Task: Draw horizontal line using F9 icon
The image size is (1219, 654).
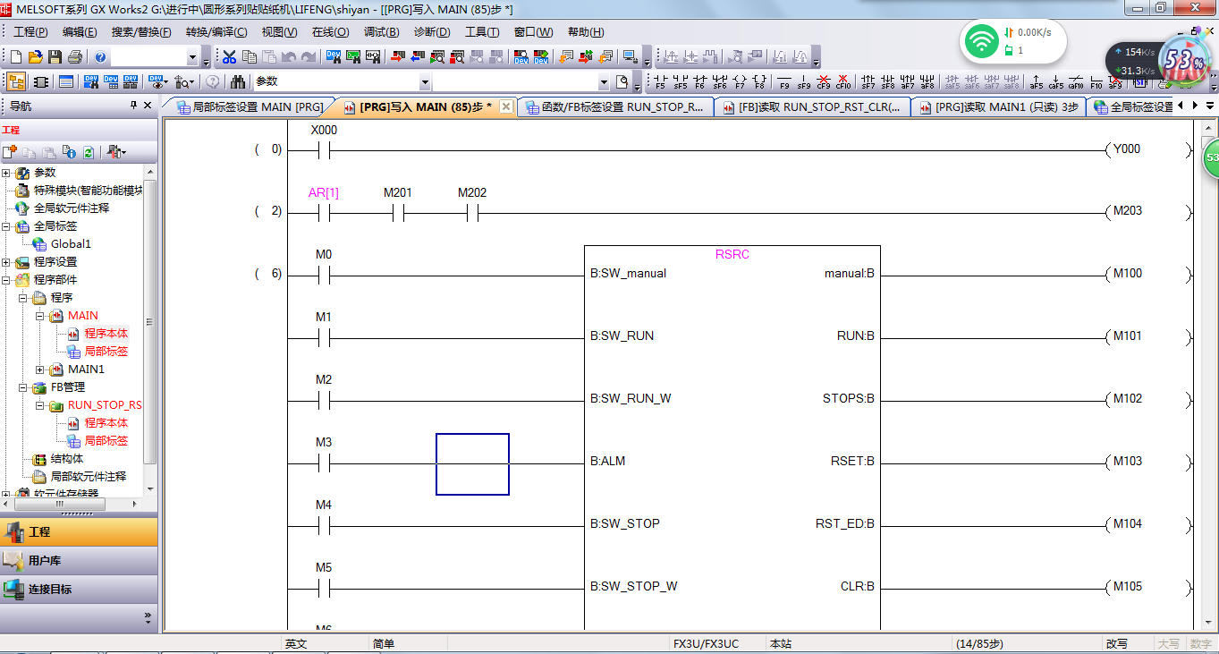Action: [x=784, y=82]
